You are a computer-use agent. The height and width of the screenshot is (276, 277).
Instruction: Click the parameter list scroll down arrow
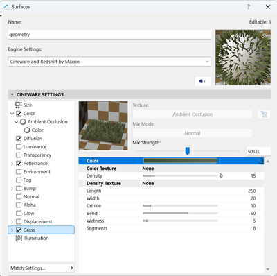tap(268, 269)
